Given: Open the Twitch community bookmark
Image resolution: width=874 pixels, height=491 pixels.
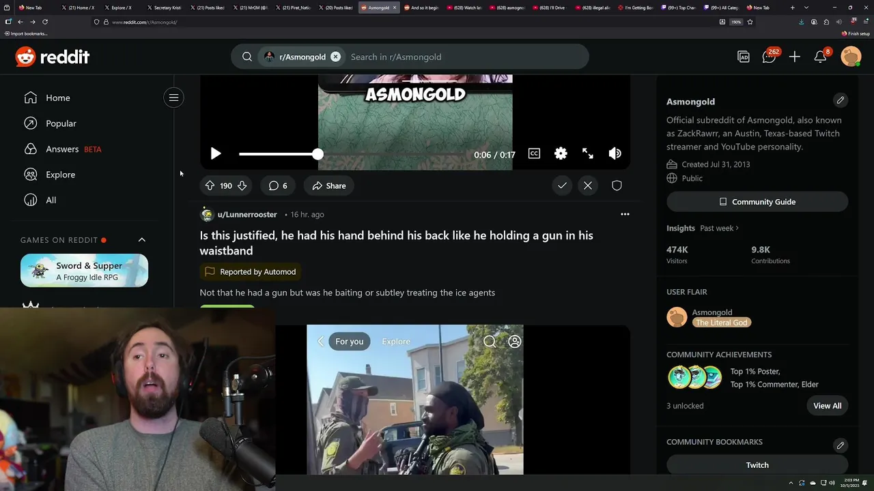Looking at the screenshot, I should coord(757,465).
